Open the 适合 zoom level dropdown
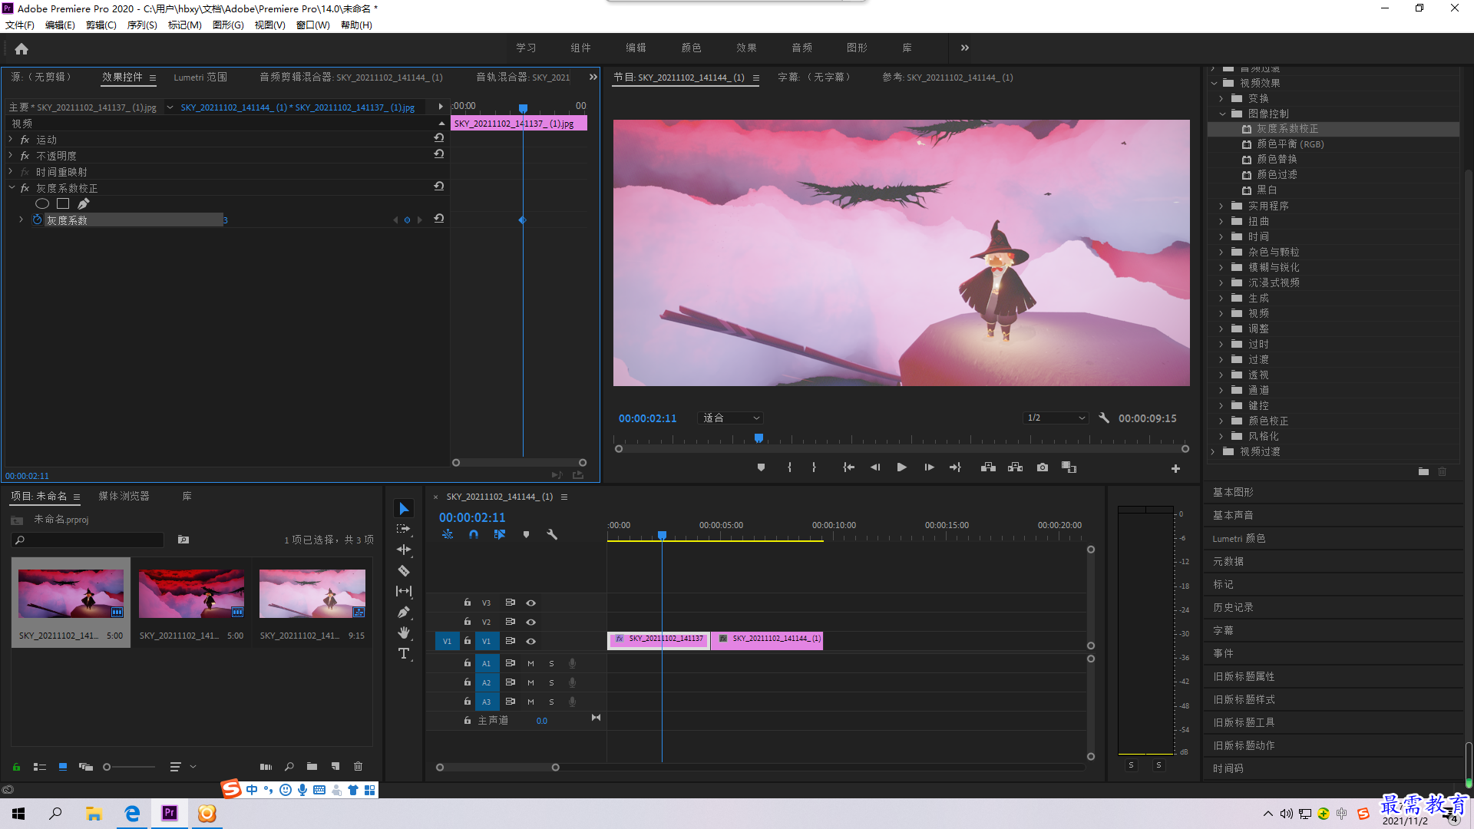The image size is (1474, 829). (x=730, y=418)
